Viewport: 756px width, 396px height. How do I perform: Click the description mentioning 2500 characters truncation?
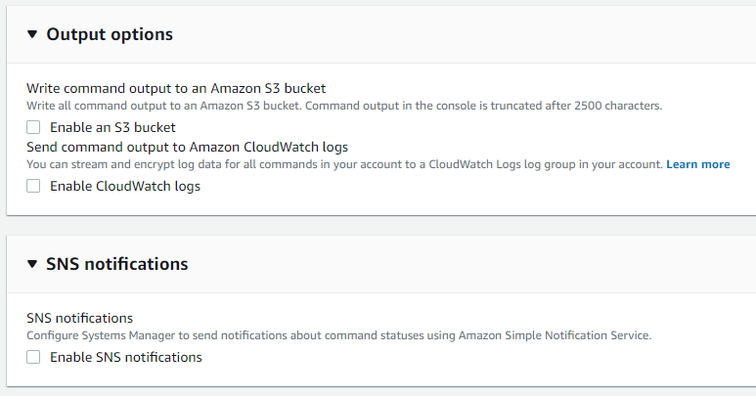click(x=344, y=106)
